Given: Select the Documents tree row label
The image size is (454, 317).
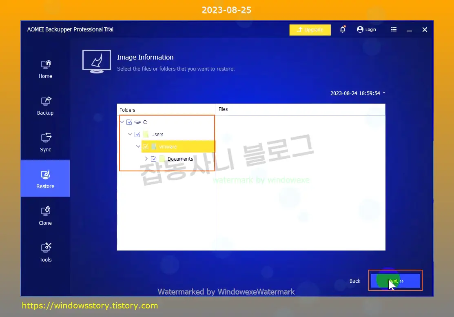Looking at the screenshot, I should click(180, 159).
